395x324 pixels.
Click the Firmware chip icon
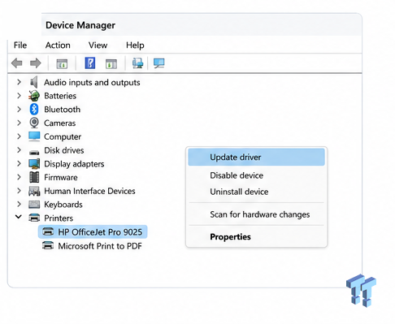pyautogui.click(x=34, y=177)
